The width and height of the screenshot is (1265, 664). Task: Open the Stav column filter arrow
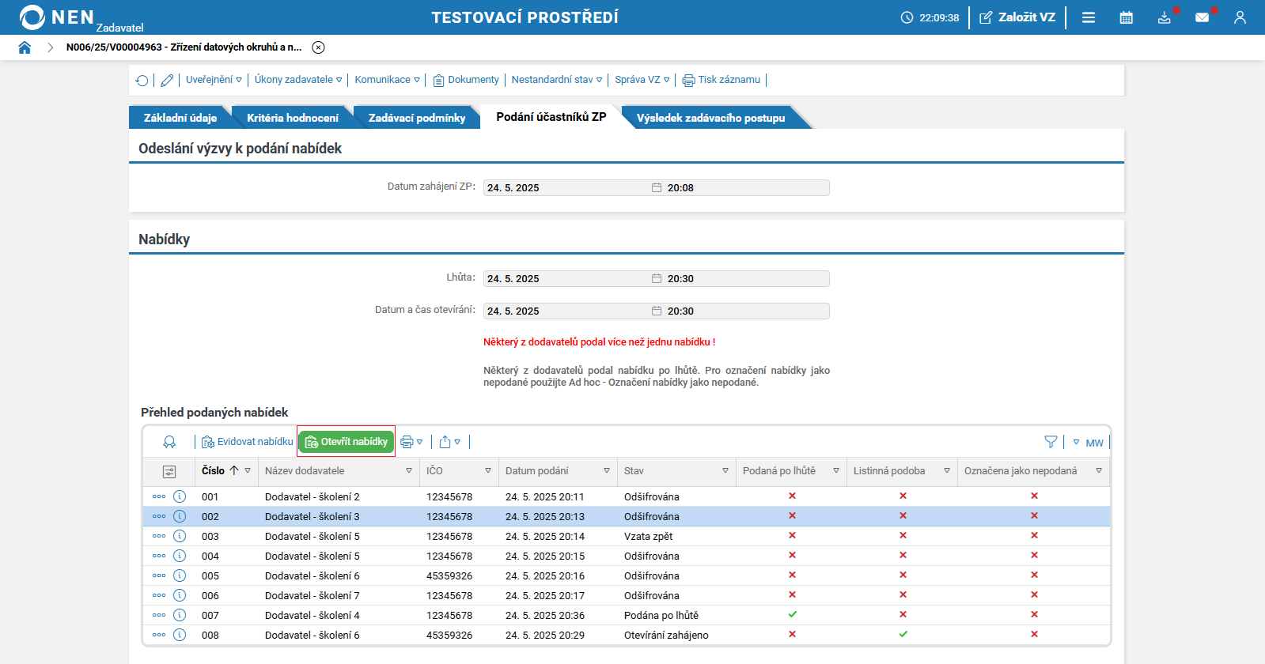pos(725,471)
